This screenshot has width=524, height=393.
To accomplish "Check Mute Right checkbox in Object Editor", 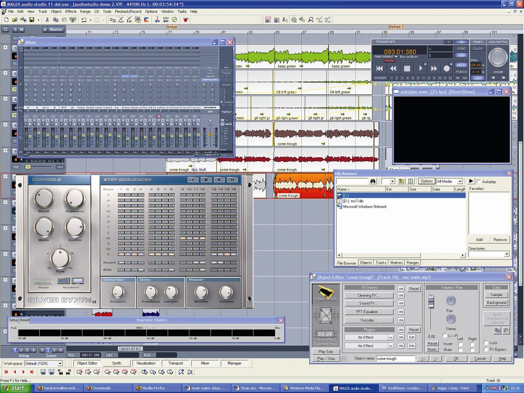I will point(472,350).
